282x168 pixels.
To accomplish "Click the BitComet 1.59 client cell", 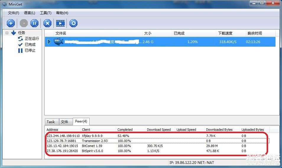I will [x=92, y=146].
